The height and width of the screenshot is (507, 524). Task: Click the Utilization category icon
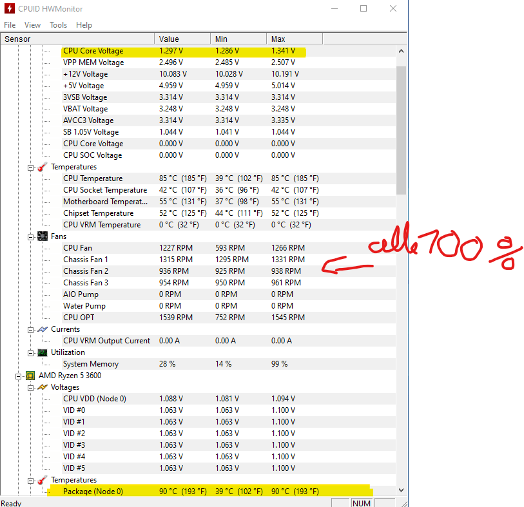coord(43,352)
